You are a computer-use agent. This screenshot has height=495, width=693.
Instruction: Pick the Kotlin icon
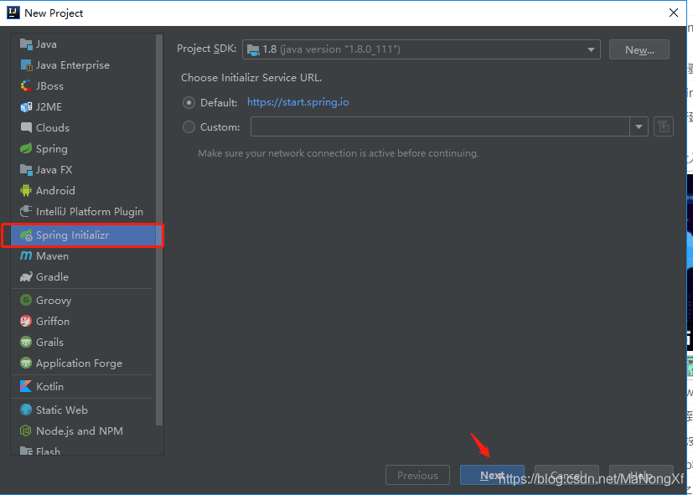click(26, 386)
